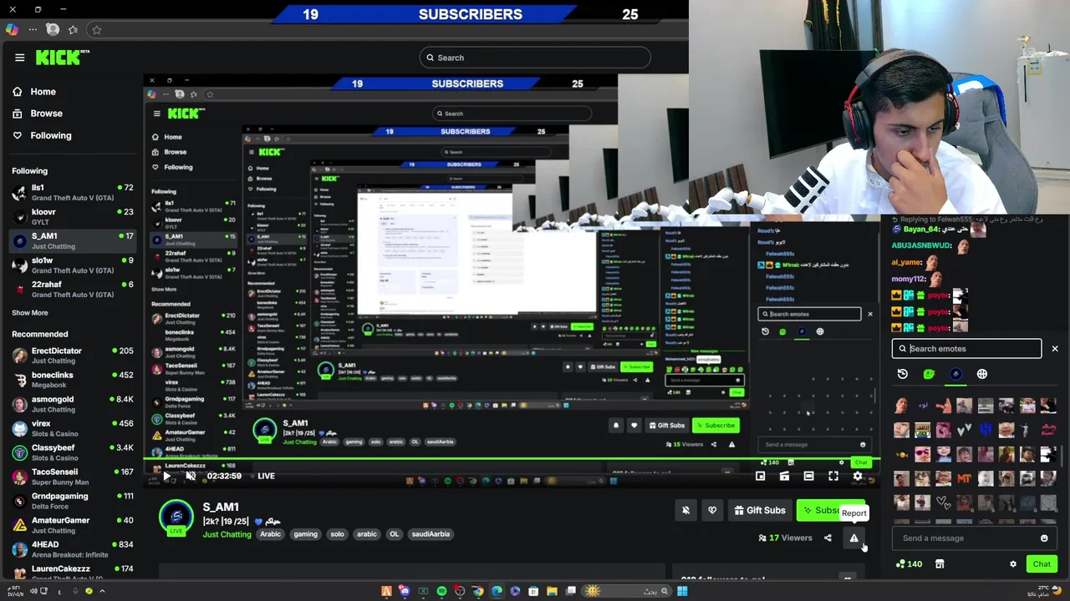
Task: Open the Just Chatting category link
Action: coord(227,534)
